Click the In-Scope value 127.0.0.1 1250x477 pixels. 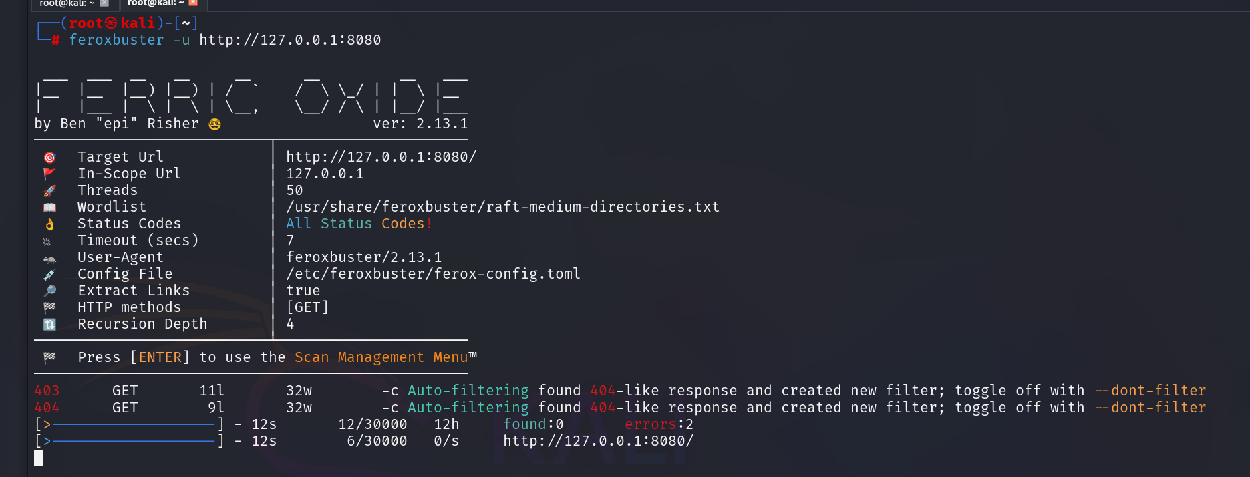[x=325, y=174]
